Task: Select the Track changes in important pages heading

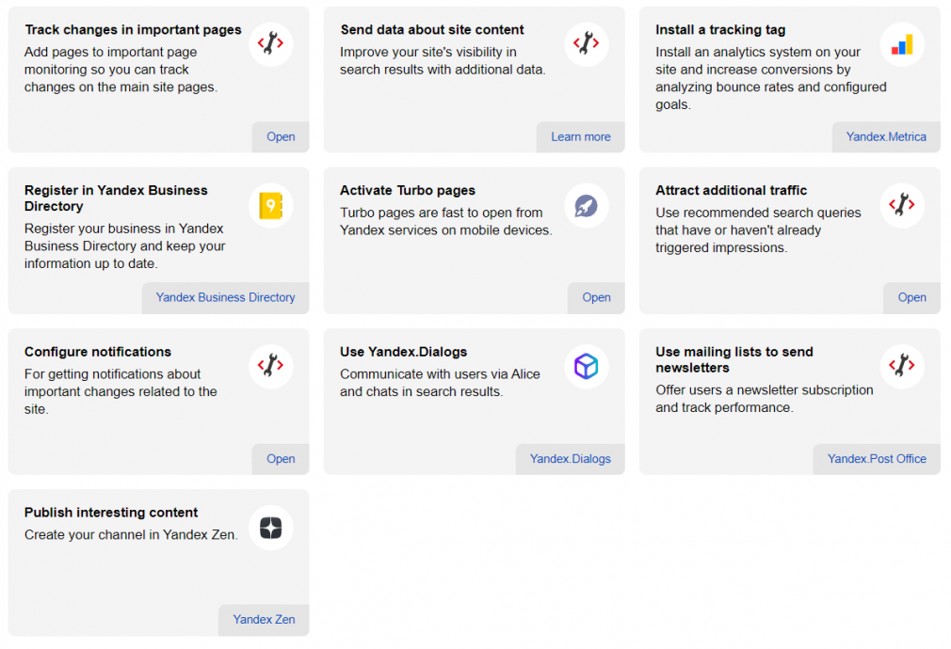Action: 133,30
